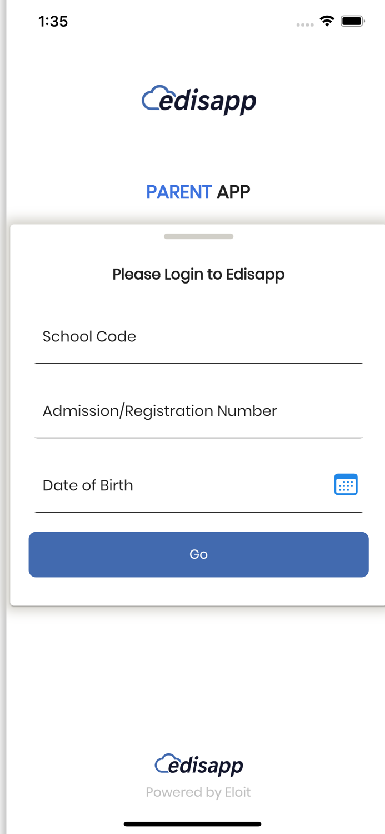Viewport: 385px width, 834px height.
Task: Click the PARENT APP heading
Action: (x=198, y=191)
